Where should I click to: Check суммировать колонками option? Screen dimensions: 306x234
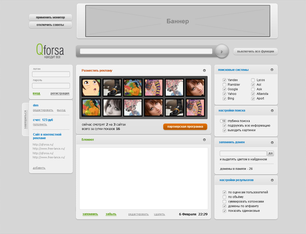click(x=224, y=202)
